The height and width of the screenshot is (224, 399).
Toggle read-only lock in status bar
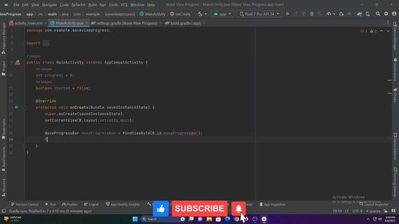[385, 211]
